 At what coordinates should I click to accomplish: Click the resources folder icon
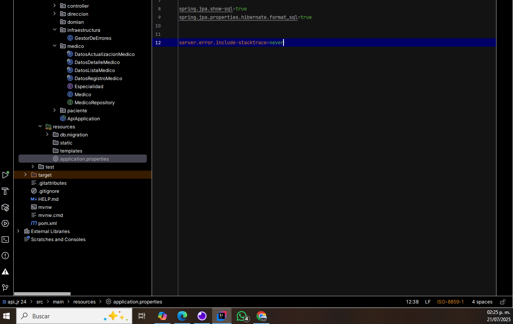(x=48, y=127)
